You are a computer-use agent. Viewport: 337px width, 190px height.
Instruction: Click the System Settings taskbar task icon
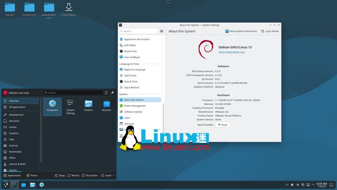pyautogui.click(x=14, y=185)
